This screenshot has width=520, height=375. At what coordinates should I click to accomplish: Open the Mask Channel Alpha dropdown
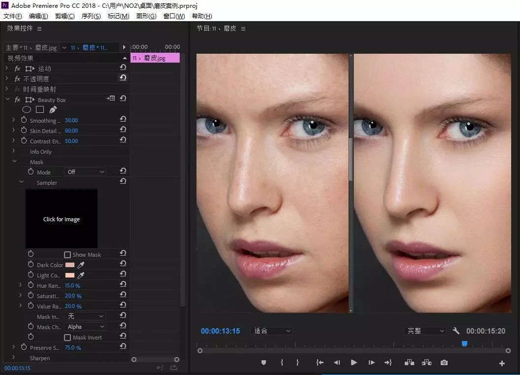85,327
